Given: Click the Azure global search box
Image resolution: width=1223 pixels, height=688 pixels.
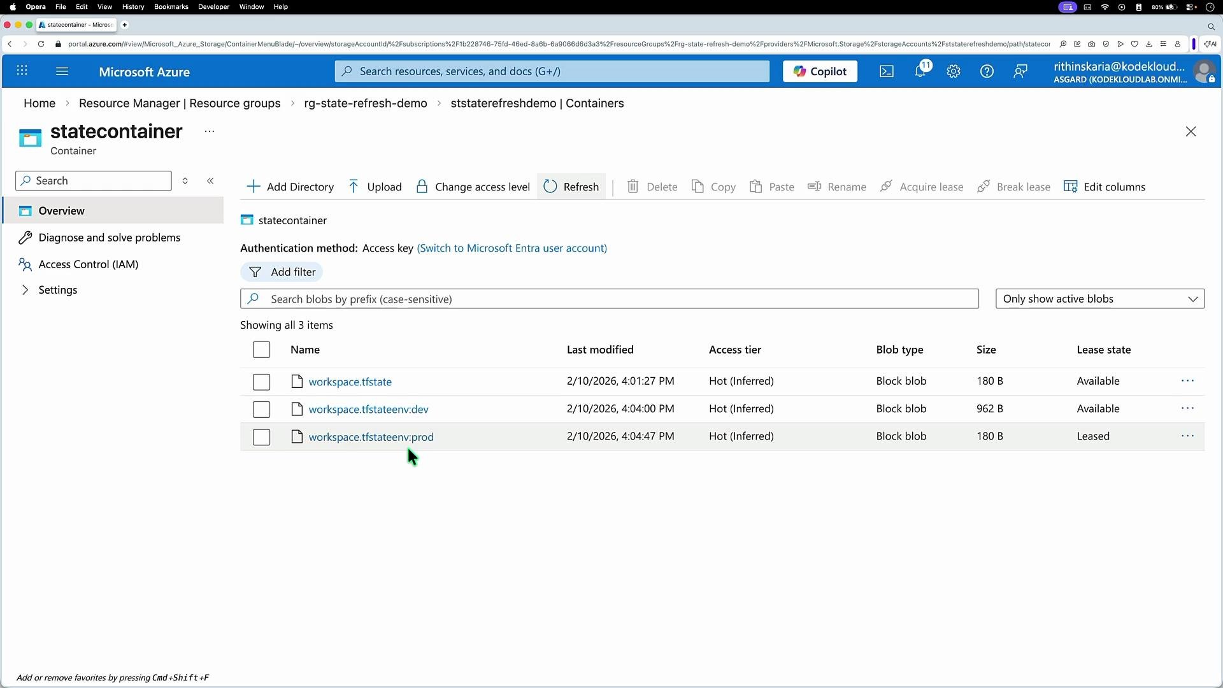Looking at the screenshot, I should pos(552,71).
